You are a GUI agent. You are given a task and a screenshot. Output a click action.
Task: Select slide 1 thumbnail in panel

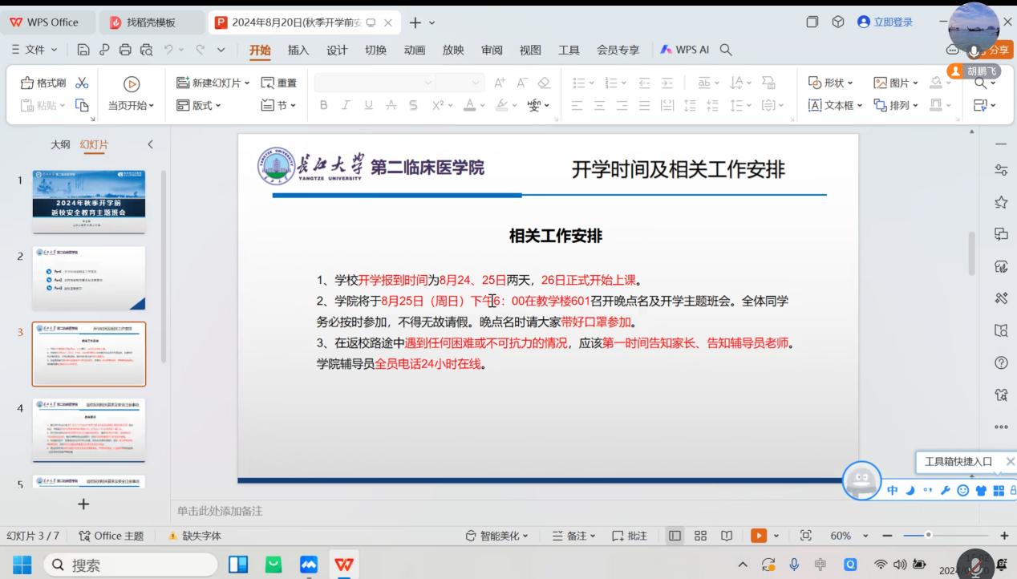click(89, 202)
